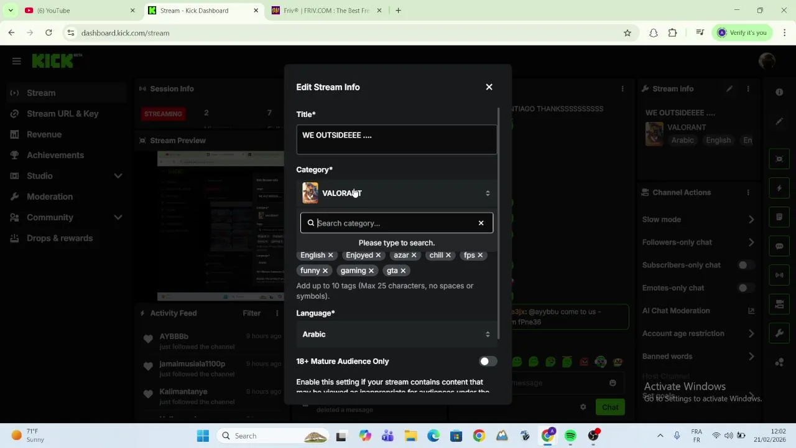Open Microsoft Edge from the taskbar

[433, 436]
